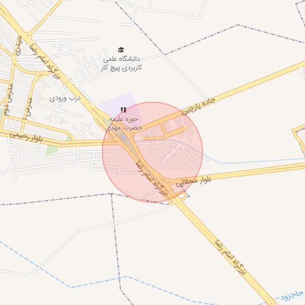Click the بلوار محلاتی road label

[x=194, y=182]
